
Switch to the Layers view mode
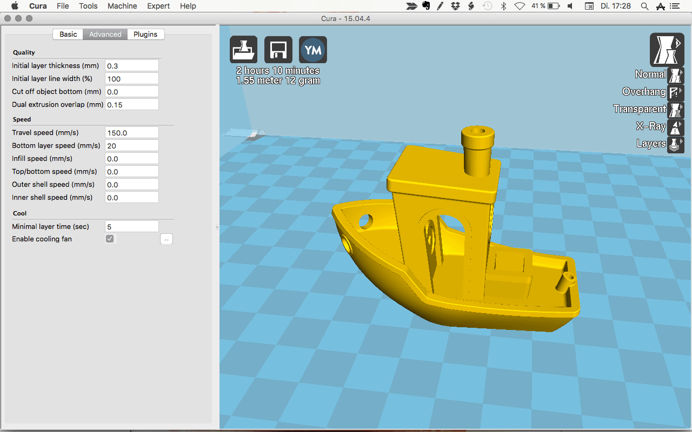click(675, 145)
